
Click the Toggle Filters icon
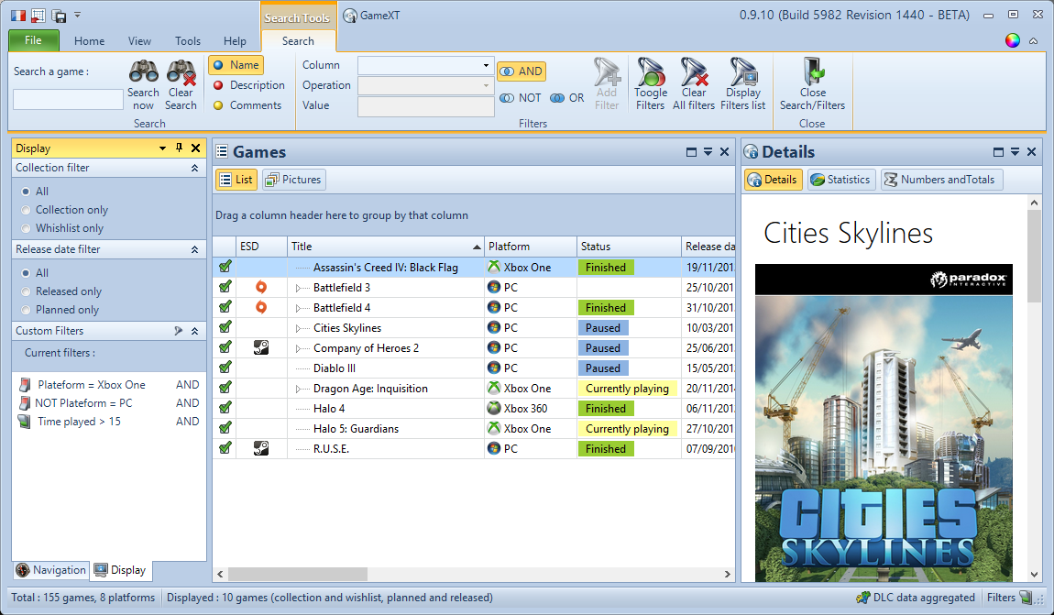(x=650, y=72)
